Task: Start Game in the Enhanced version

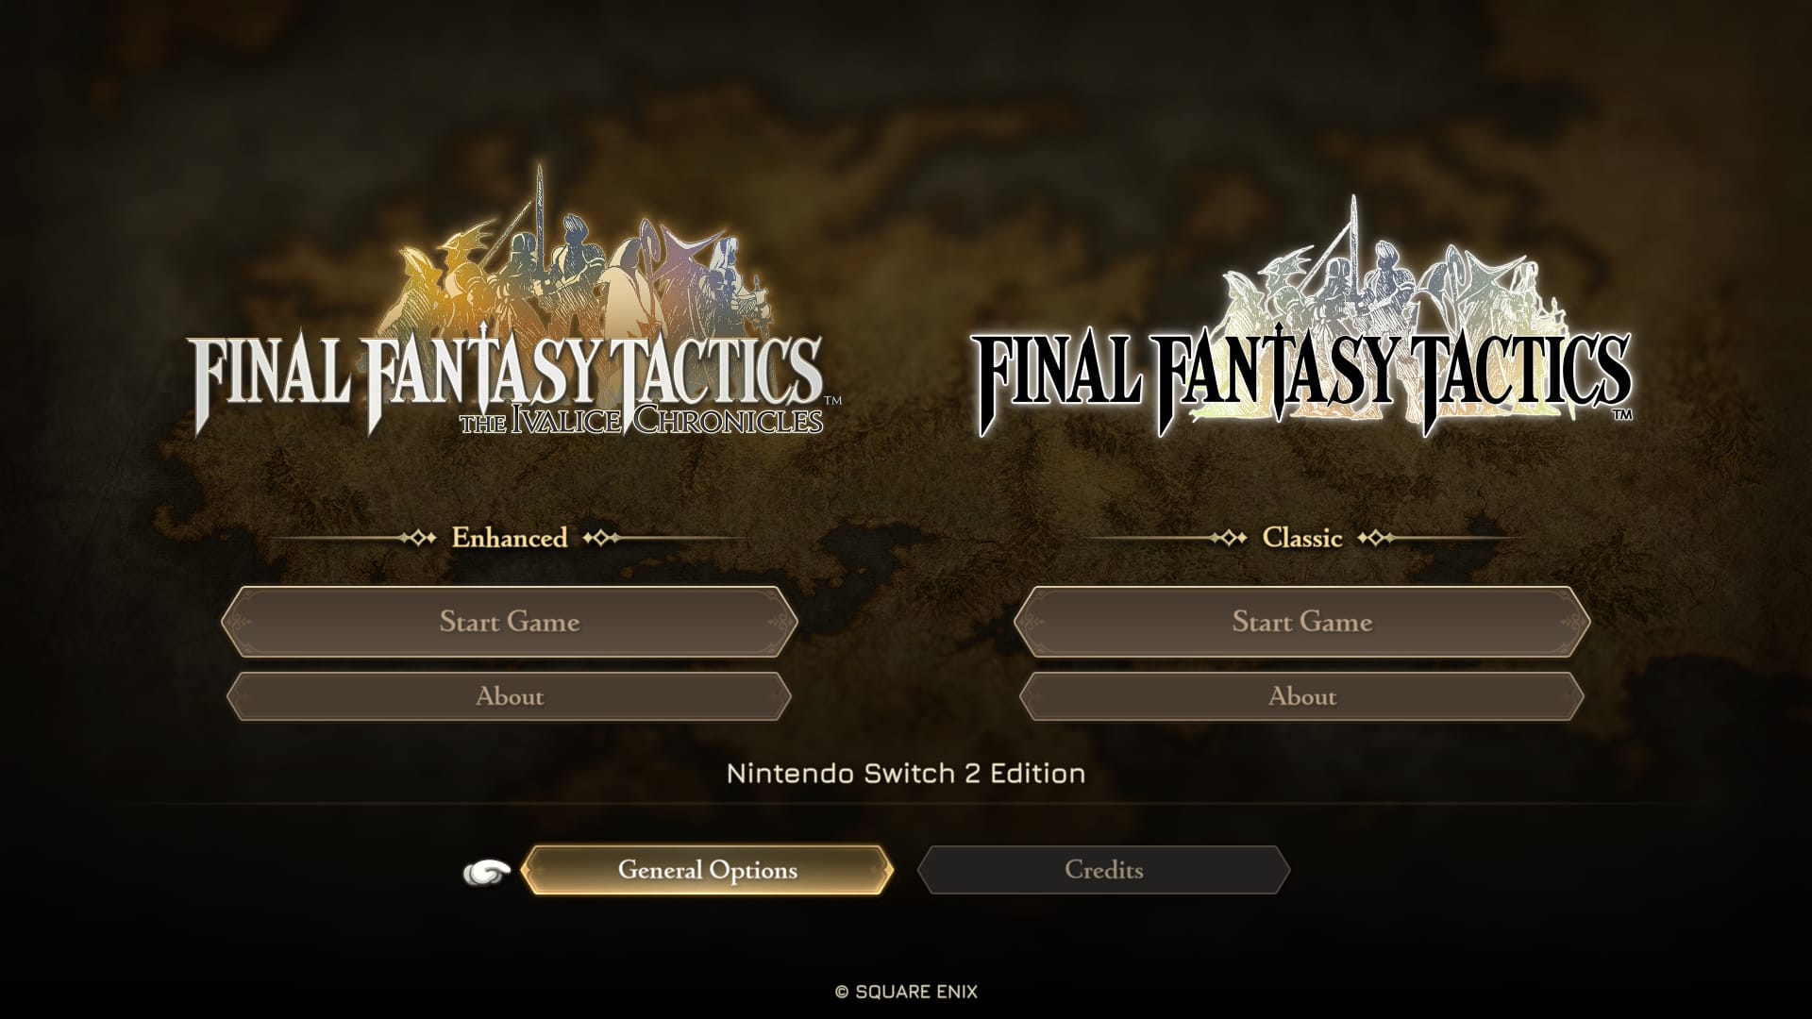Action: pos(510,622)
